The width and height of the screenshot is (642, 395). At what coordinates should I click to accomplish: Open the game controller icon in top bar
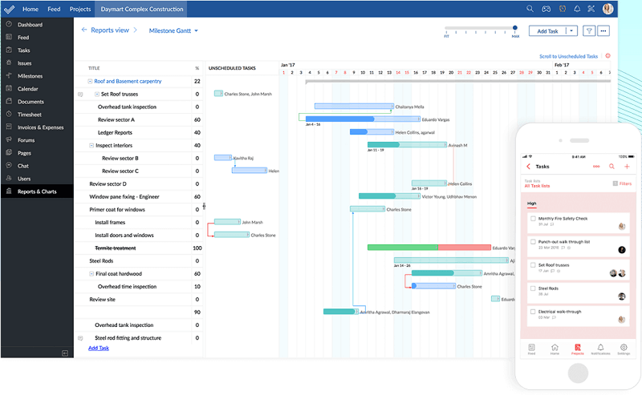(547, 9)
